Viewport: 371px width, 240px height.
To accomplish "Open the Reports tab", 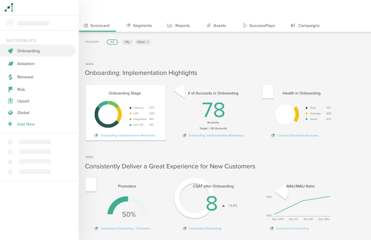I will [178, 25].
